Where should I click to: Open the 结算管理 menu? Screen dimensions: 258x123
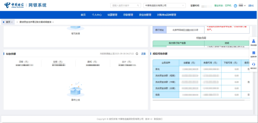tap(113, 15)
